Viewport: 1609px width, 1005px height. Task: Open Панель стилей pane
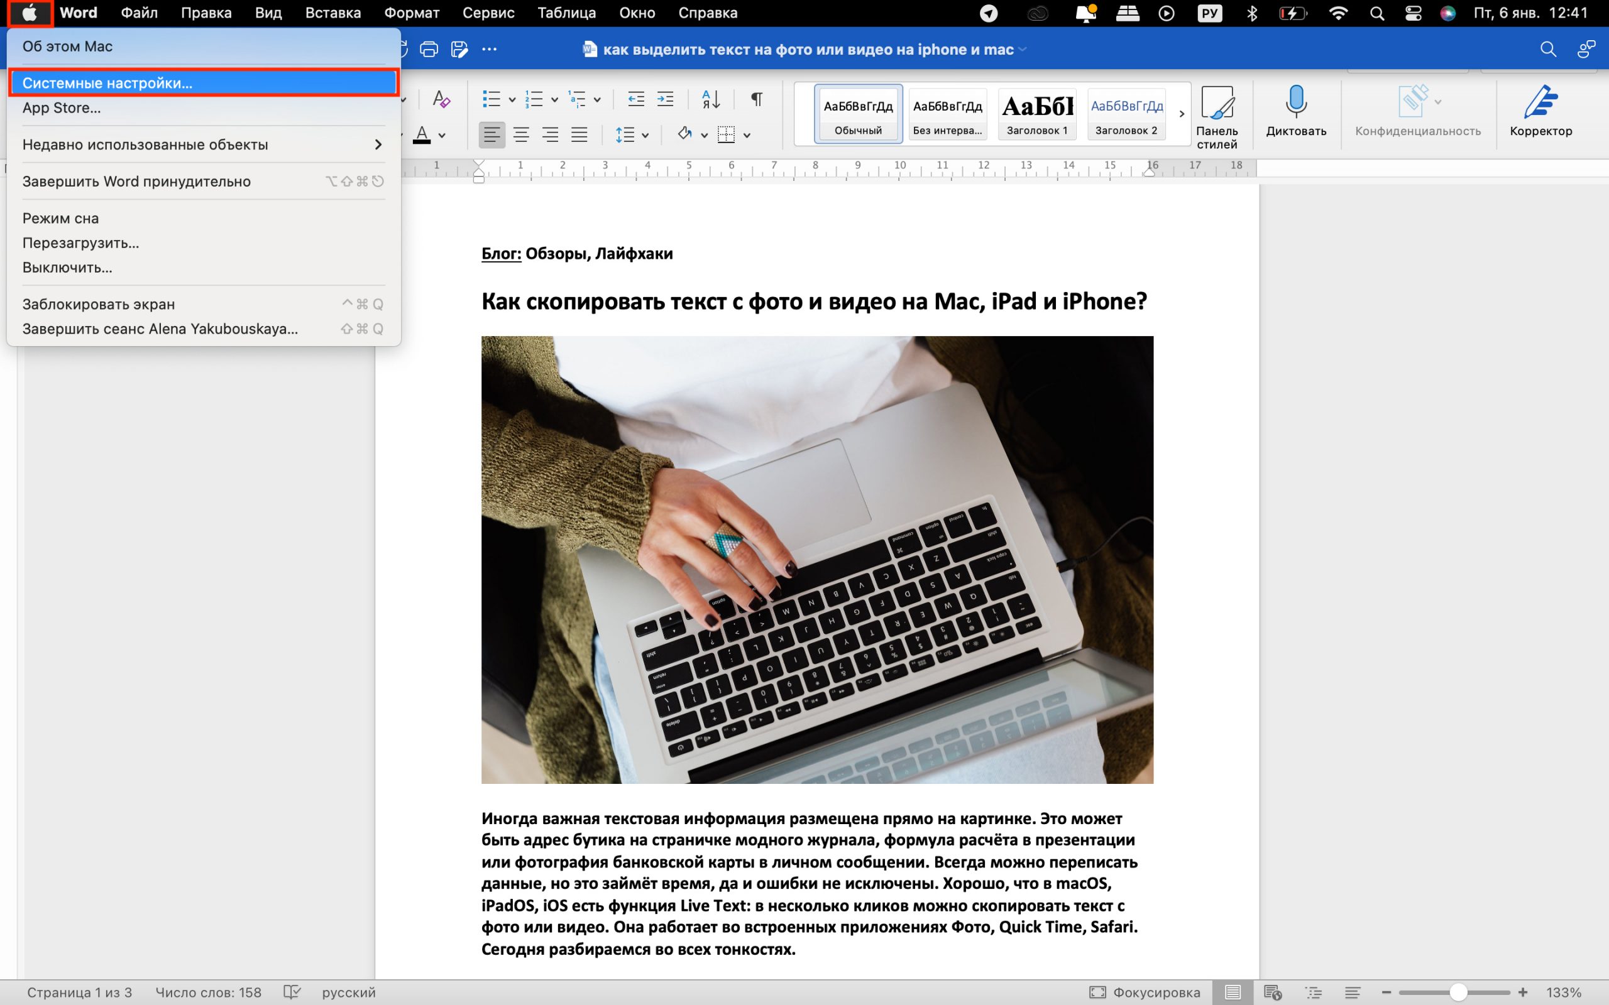pyautogui.click(x=1217, y=117)
